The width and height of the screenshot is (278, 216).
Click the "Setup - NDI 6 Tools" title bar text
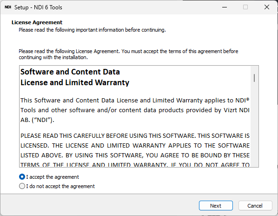click(x=38, y=7)
